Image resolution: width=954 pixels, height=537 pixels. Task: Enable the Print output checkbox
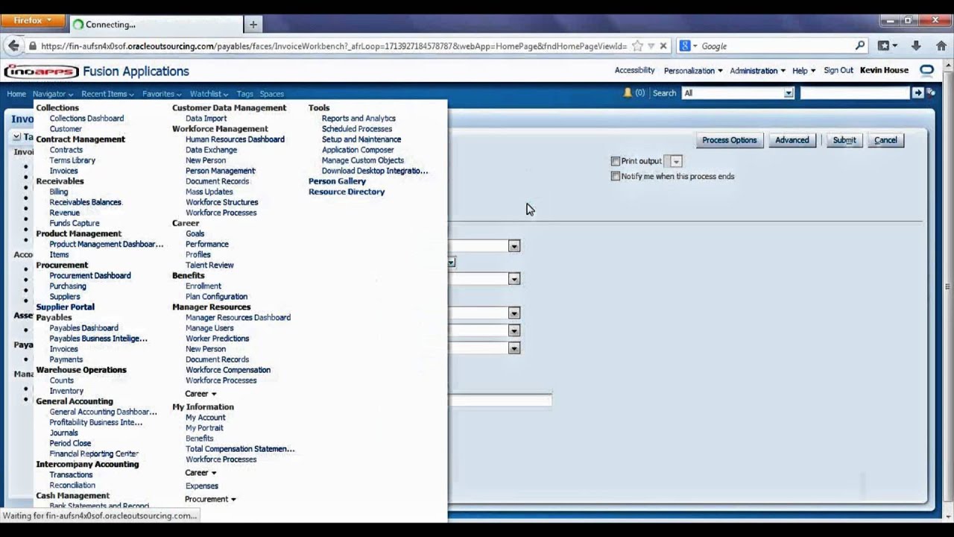point(616,161)
